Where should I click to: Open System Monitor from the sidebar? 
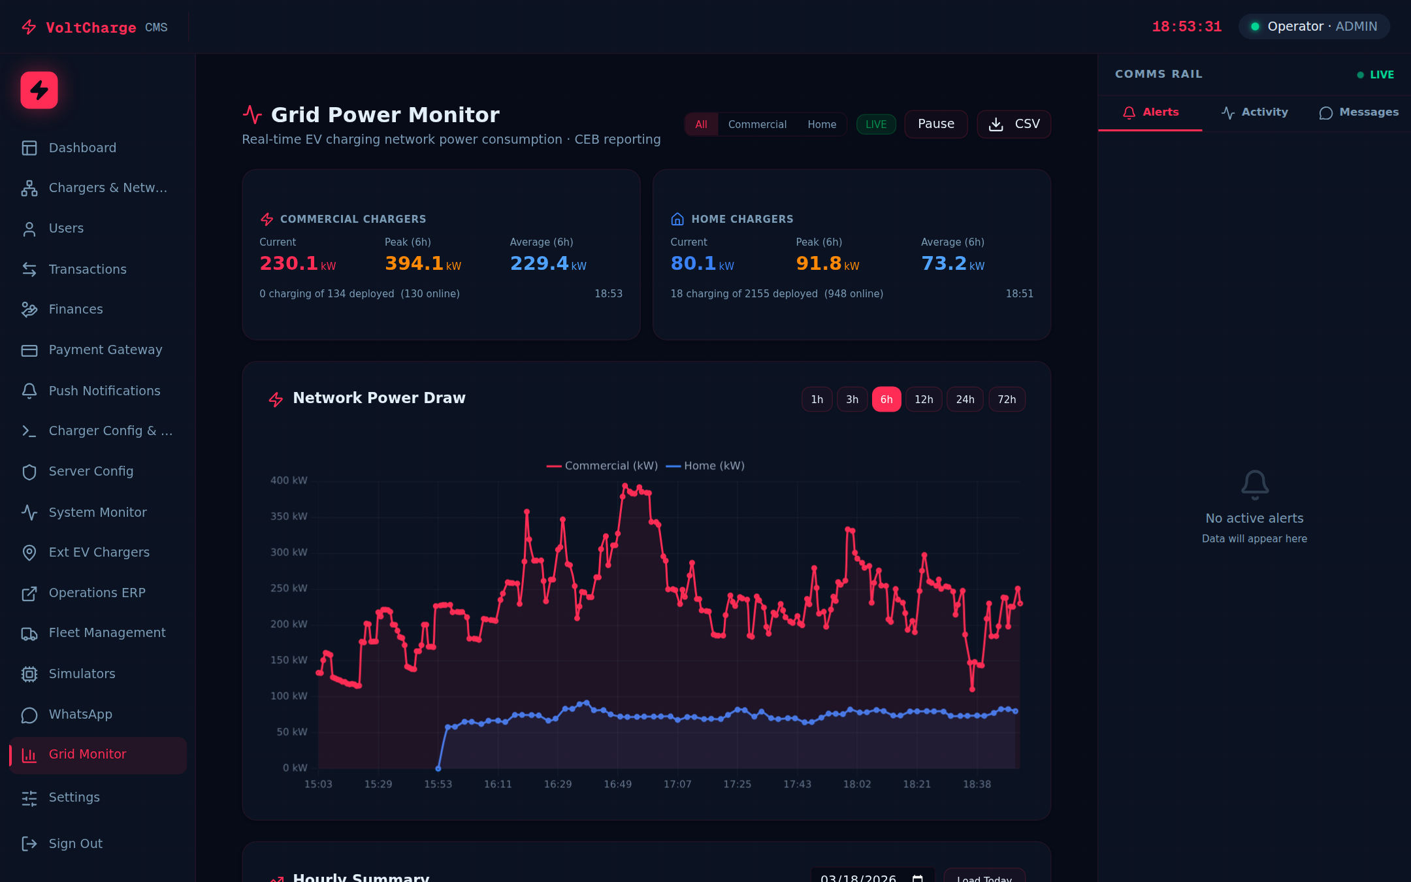click(x=97, y=512)
